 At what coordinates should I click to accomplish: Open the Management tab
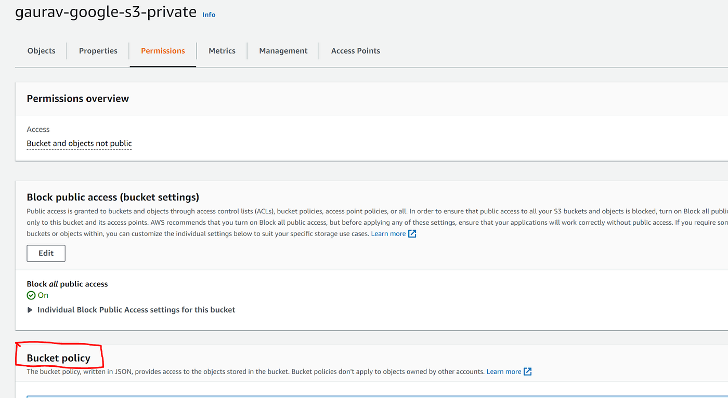click(x=283, y=50)
